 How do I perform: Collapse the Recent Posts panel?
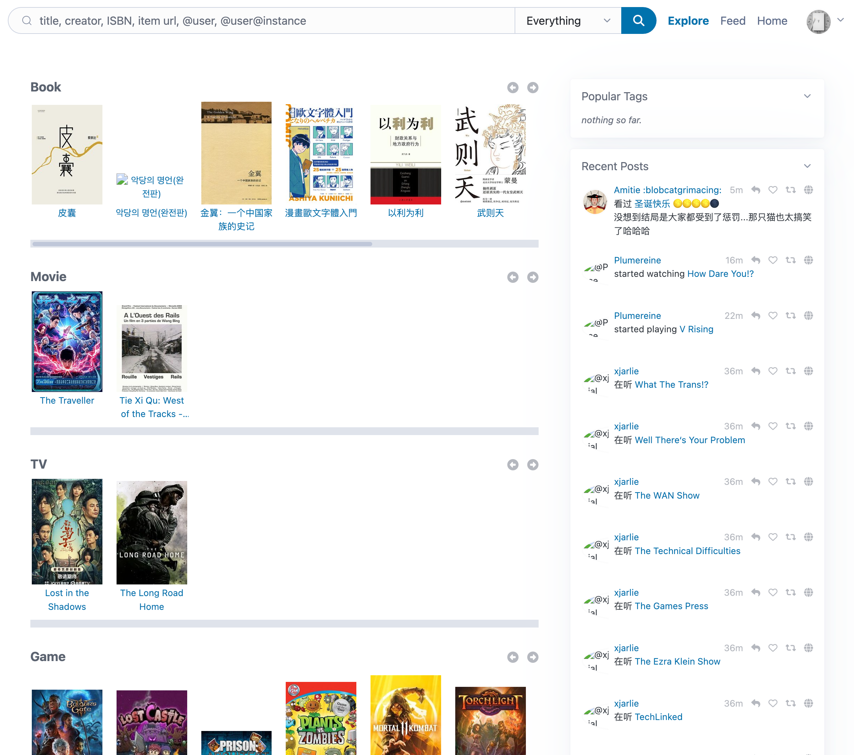807,166
